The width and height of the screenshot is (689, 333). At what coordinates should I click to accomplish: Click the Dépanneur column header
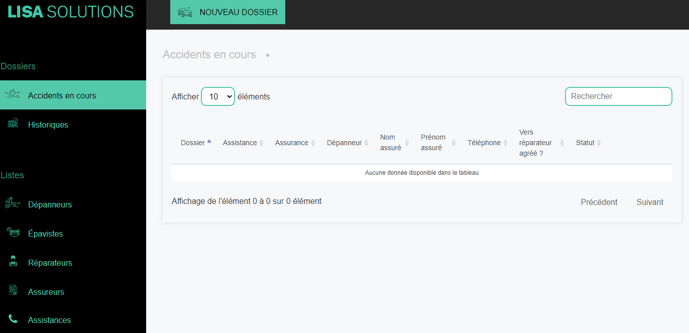344,143
